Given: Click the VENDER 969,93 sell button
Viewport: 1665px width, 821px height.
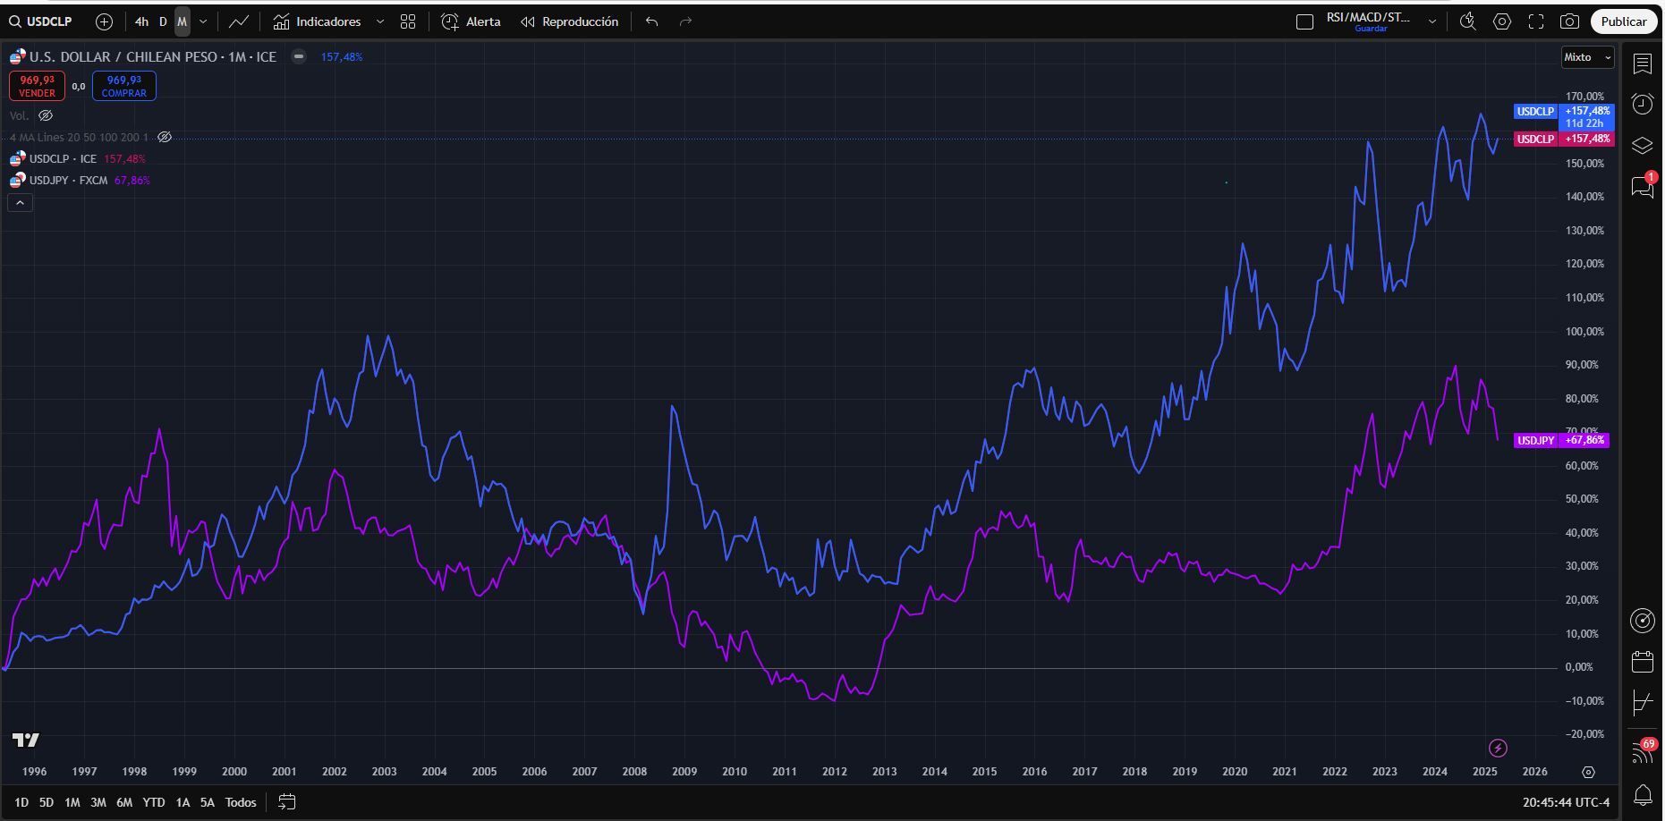Looking at the screenshot, I should [37, 86].
